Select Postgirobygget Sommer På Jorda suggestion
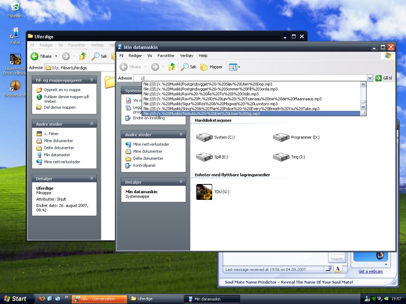Screen dimensions: 406x304 [251, 89]
